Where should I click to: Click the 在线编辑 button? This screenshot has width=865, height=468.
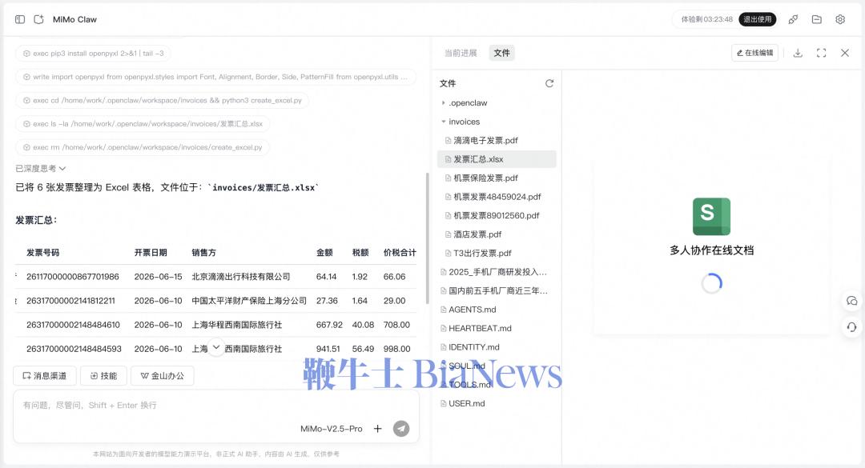coord(754,53)
